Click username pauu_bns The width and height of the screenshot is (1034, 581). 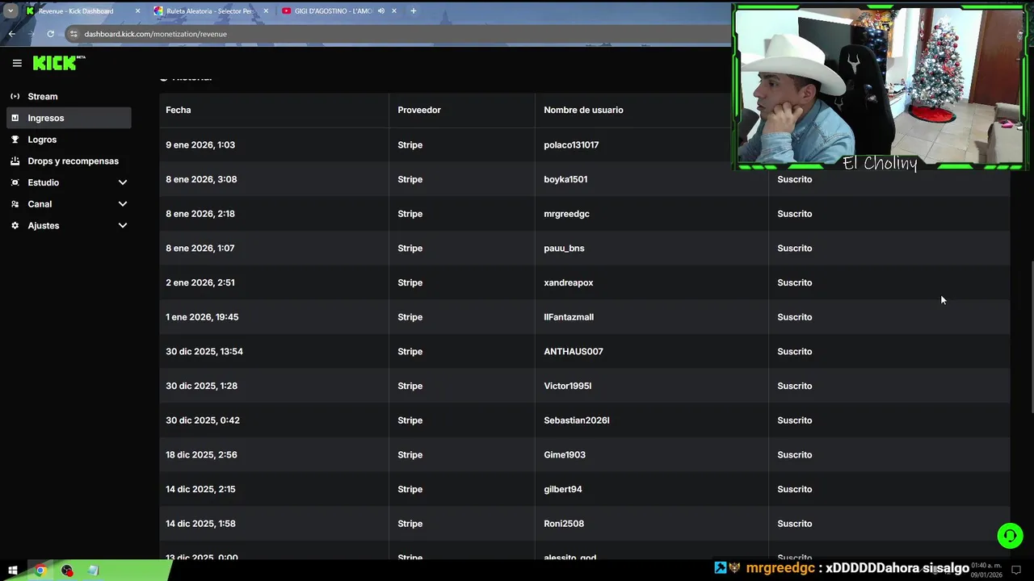click(564, 249)
